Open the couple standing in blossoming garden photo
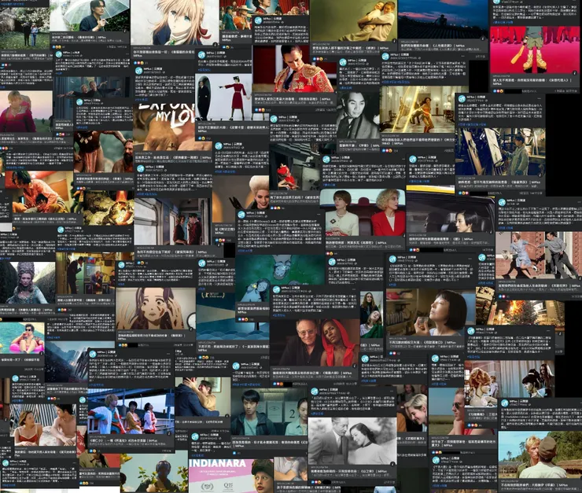The width and height of the screenshot is (582, 493). coord(24,29)
